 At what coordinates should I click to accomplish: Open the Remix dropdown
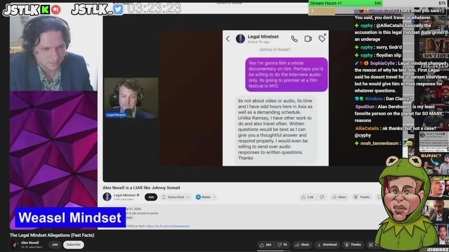tap(206, 197)
